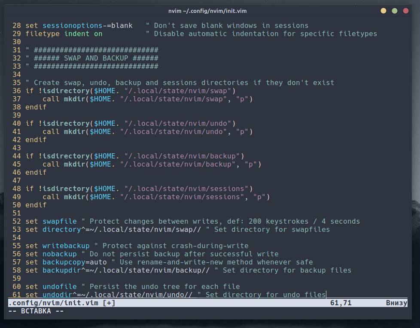Select 'endif' on line 50

click(x=36, y=205)
